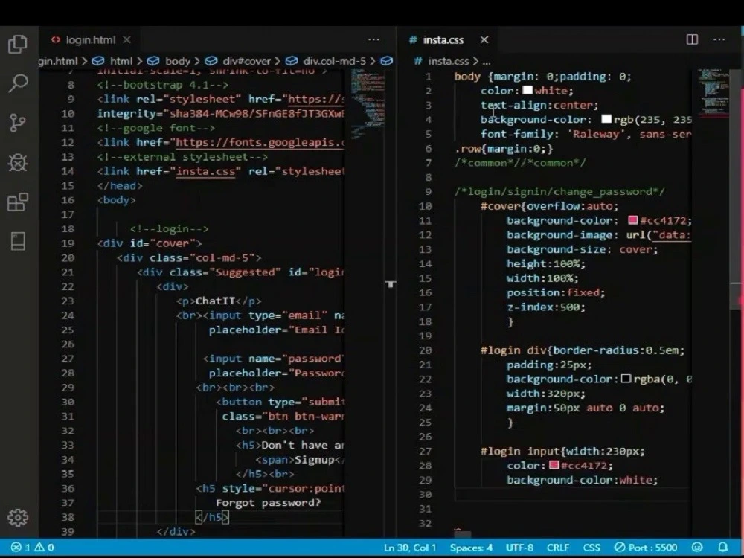The height and width of the screenshot is (558, 744).
Task: Click the white color swatch on line 2
Action: tap(527, 90)
